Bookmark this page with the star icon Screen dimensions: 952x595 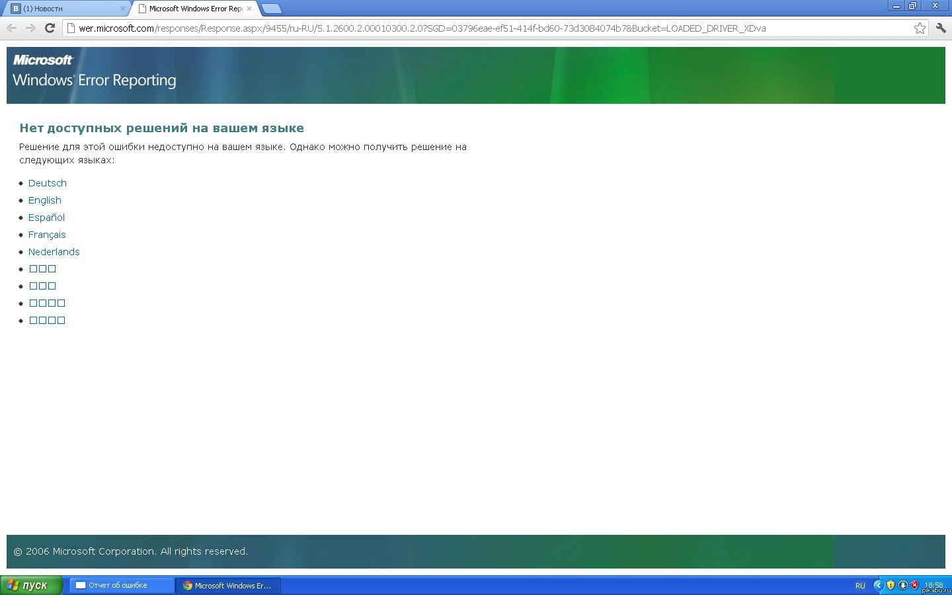pyautogui.click(x=920, y=28)
